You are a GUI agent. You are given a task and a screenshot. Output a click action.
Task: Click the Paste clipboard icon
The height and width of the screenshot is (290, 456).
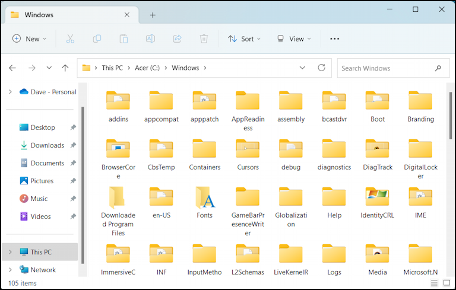point(123,39)
